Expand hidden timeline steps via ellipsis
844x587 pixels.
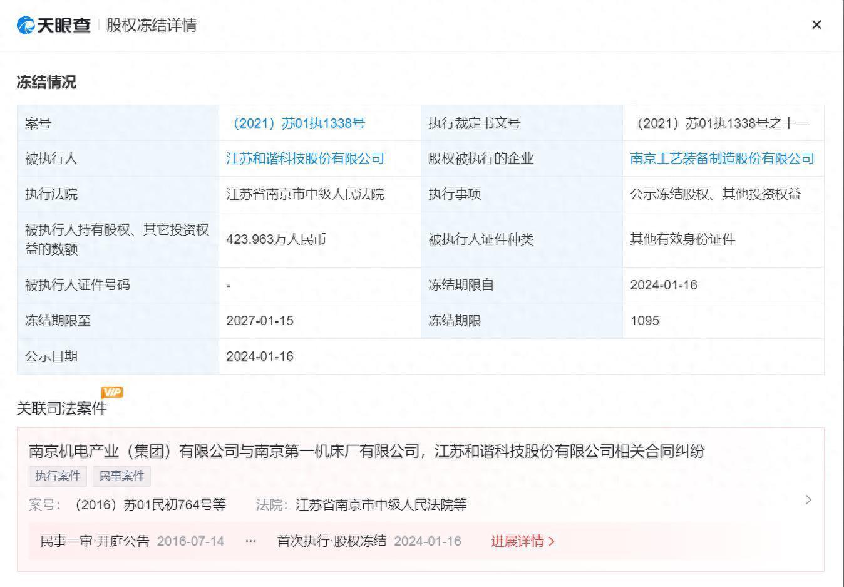(x=250, y=541)
